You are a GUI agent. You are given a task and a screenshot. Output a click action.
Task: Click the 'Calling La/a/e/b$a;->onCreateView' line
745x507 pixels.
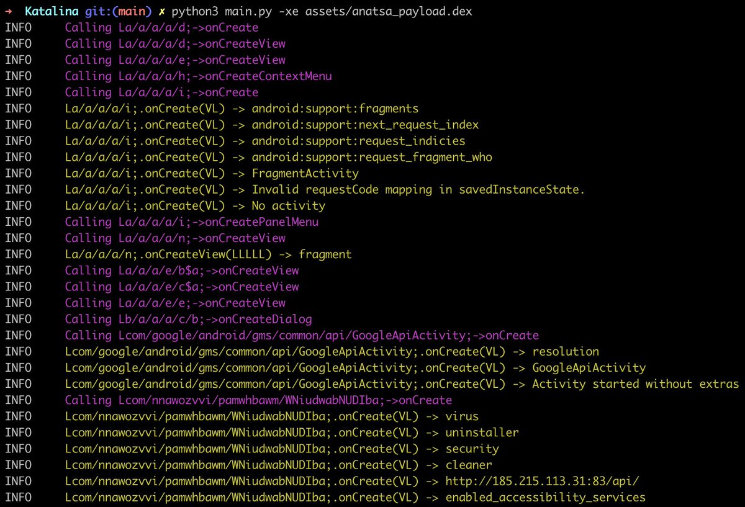[182, 270]
